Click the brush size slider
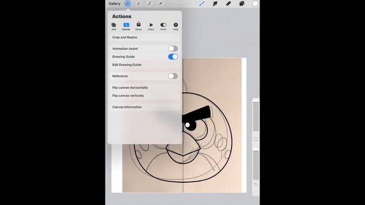The width and height of the screenshot is (365, 205). tap(256, 116)
